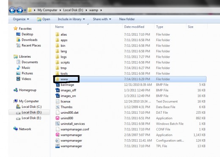220x157 pixels.
Task: Select wamp segment in address breadcrumb
Action: pyautogui.click(x=93, y=10)
